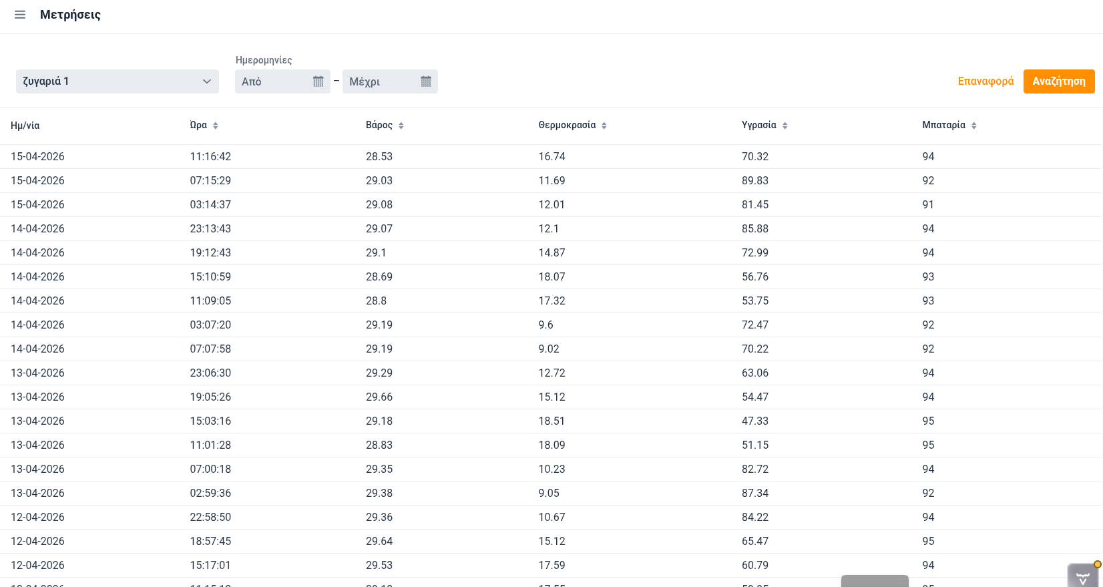Click the weight value 29.66 cell
The image size is (1103, 587).
[379, 397]
